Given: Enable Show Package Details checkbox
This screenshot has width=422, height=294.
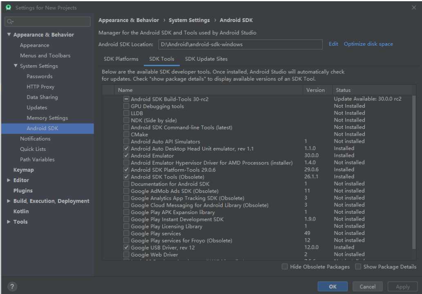Looking at the screenshot, I should tap(358, 267).
